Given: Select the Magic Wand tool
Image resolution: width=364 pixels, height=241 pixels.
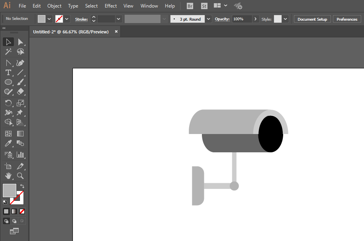Looking at the screenshot, I should 8,52.
